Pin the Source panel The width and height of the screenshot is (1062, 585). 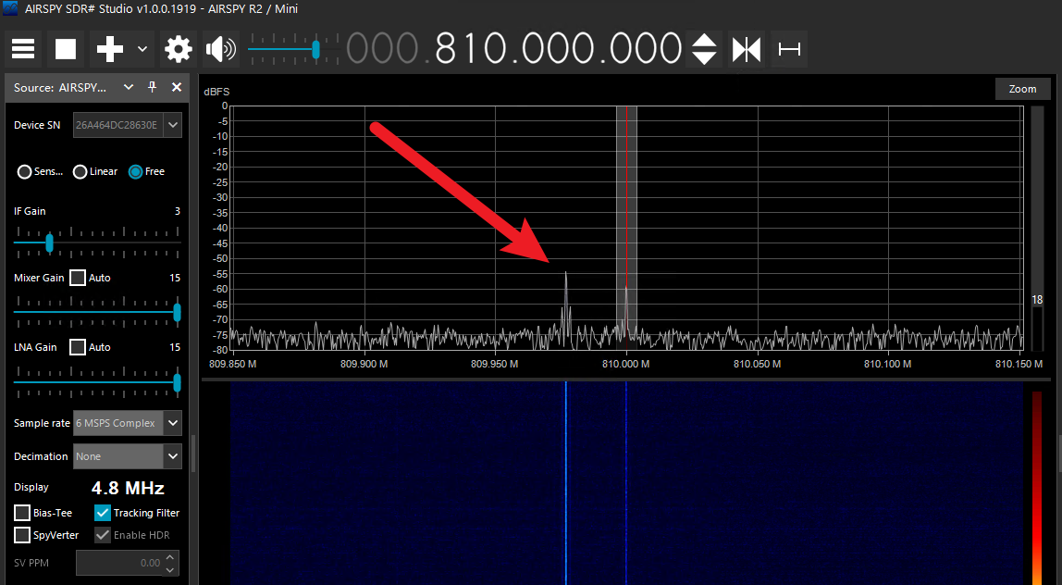(x=153, y=87)
